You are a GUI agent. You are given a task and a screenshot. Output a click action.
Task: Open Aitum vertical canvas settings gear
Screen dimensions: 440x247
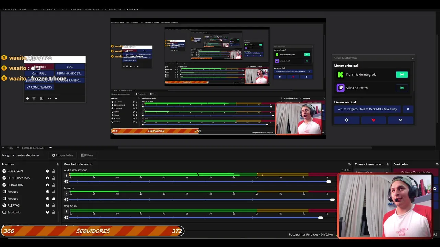click(346, 120)
